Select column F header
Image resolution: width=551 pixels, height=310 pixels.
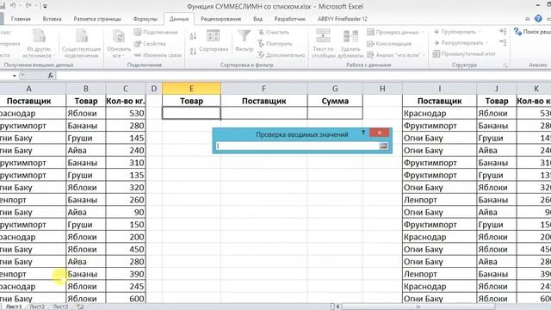[x=264, y=89]
